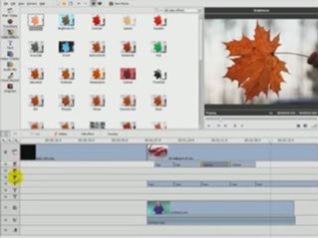Click the Delete button on timeline toolbar

[x=61, y=134]
